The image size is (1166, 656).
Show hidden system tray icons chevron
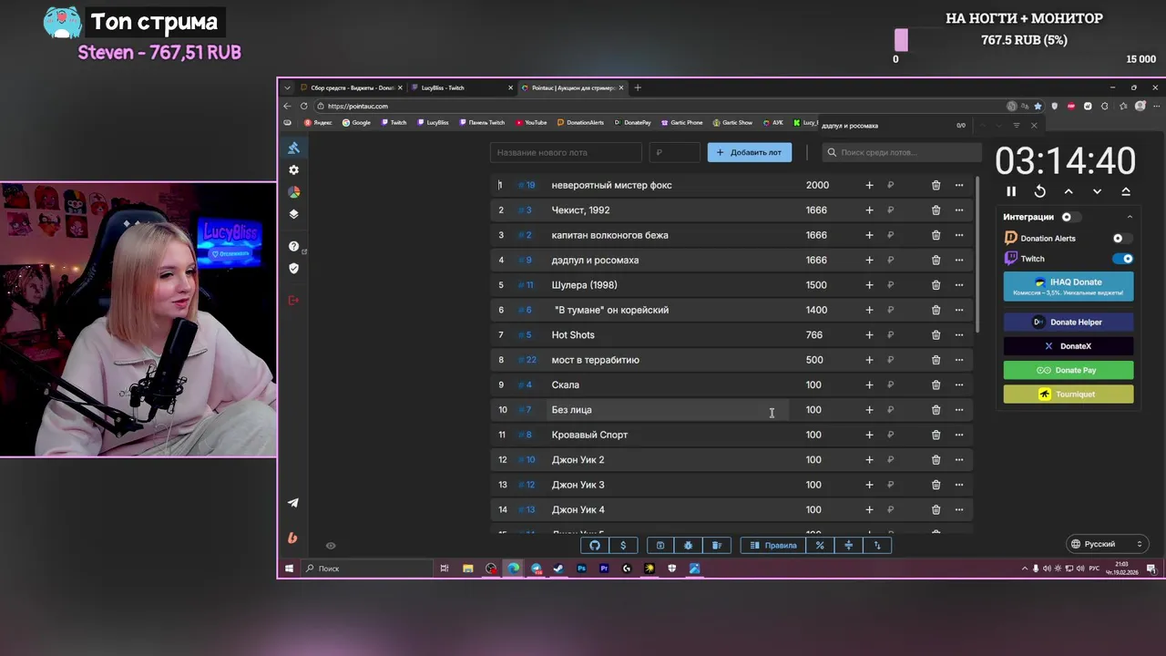pos(1024,569)
